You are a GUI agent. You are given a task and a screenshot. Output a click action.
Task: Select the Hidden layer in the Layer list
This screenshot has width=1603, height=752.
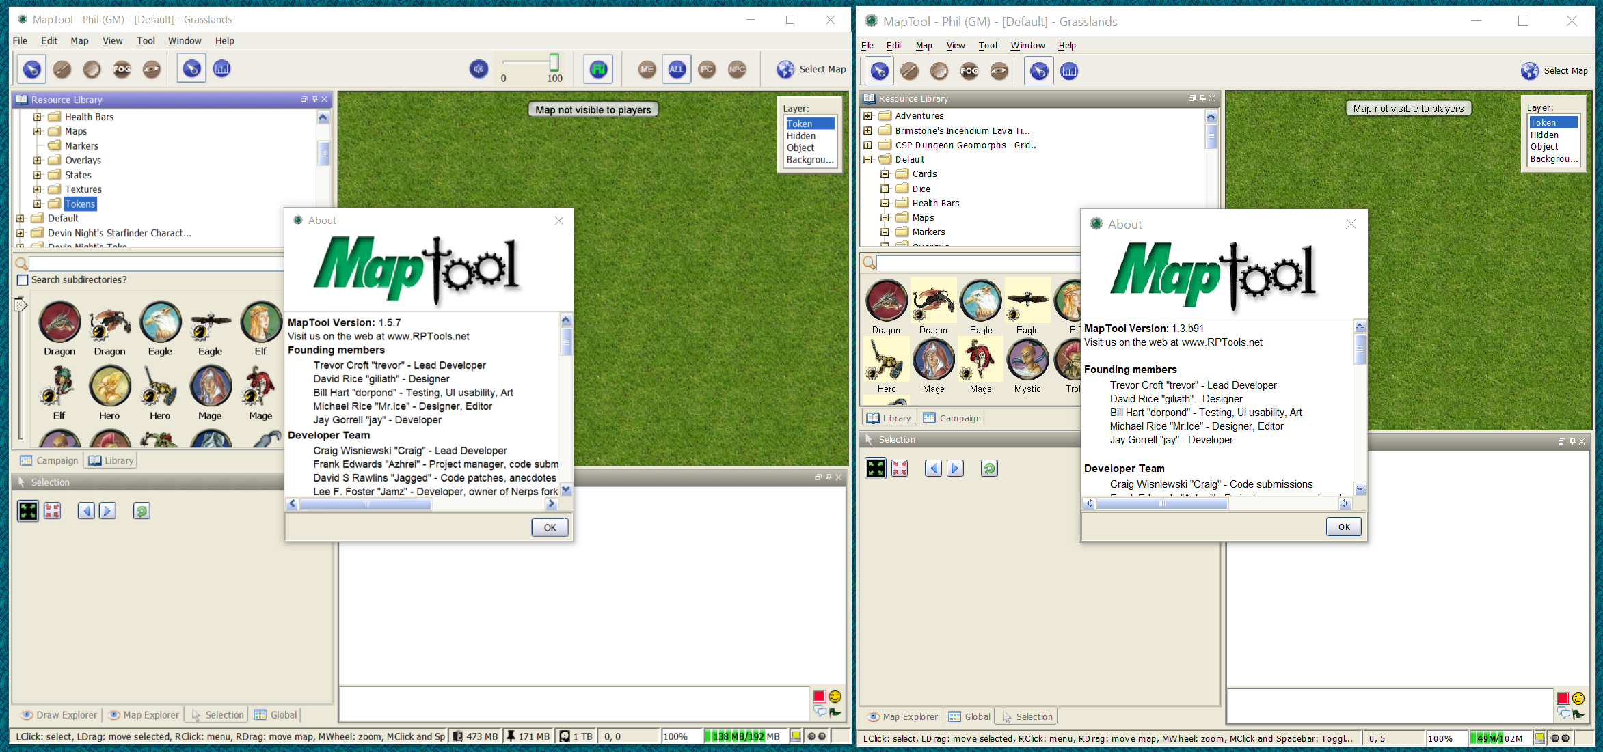[800, 135]
